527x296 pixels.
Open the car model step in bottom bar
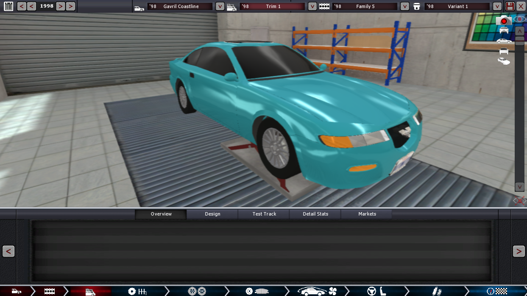click(x=16, y=291)
